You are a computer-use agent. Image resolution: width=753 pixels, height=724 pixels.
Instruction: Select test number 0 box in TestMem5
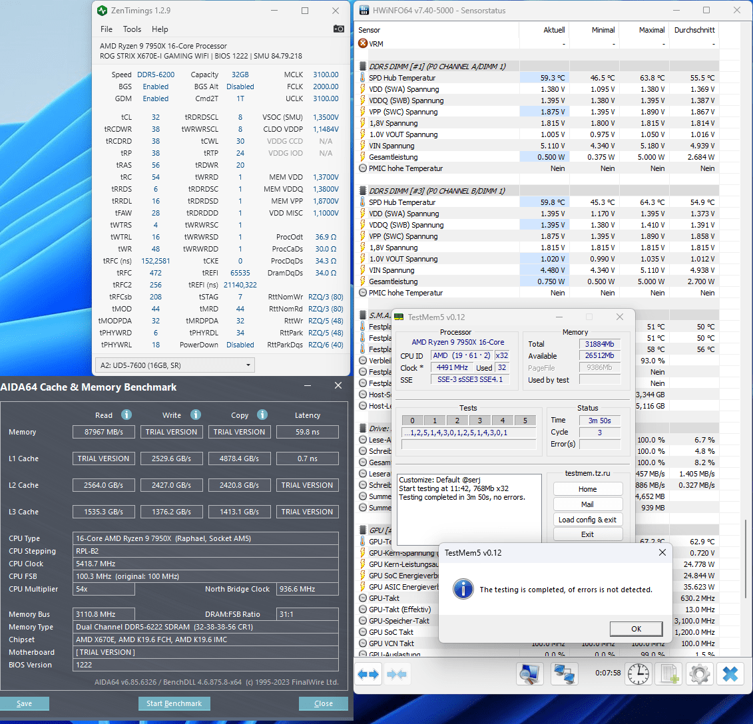[412, 421]
